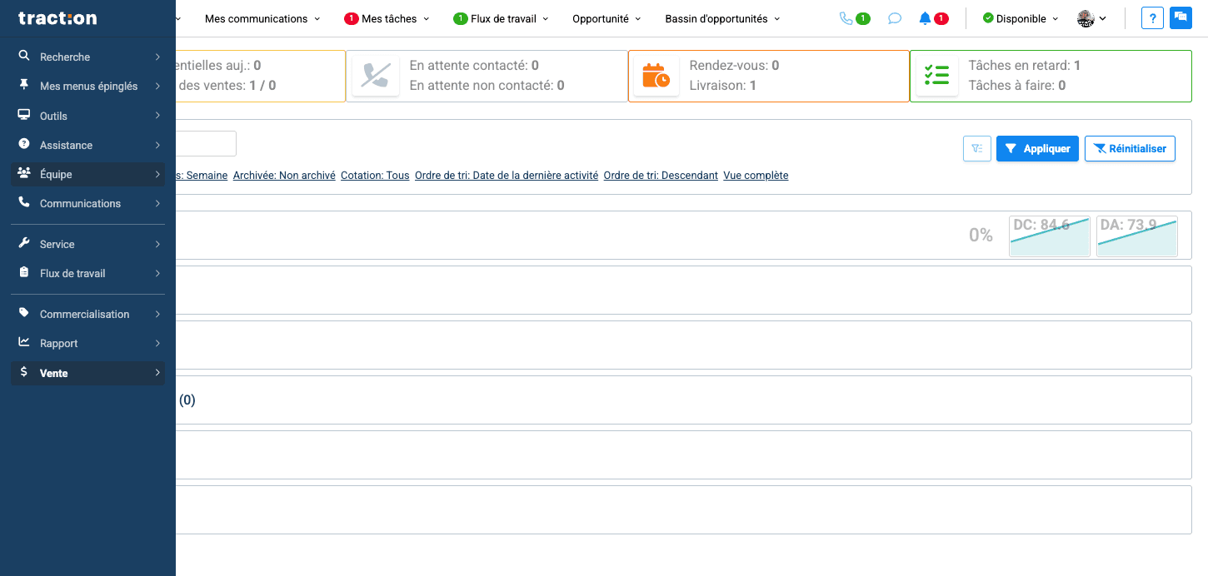Click the traction logo
1208x576 pixels.
(x=57, y=18)
